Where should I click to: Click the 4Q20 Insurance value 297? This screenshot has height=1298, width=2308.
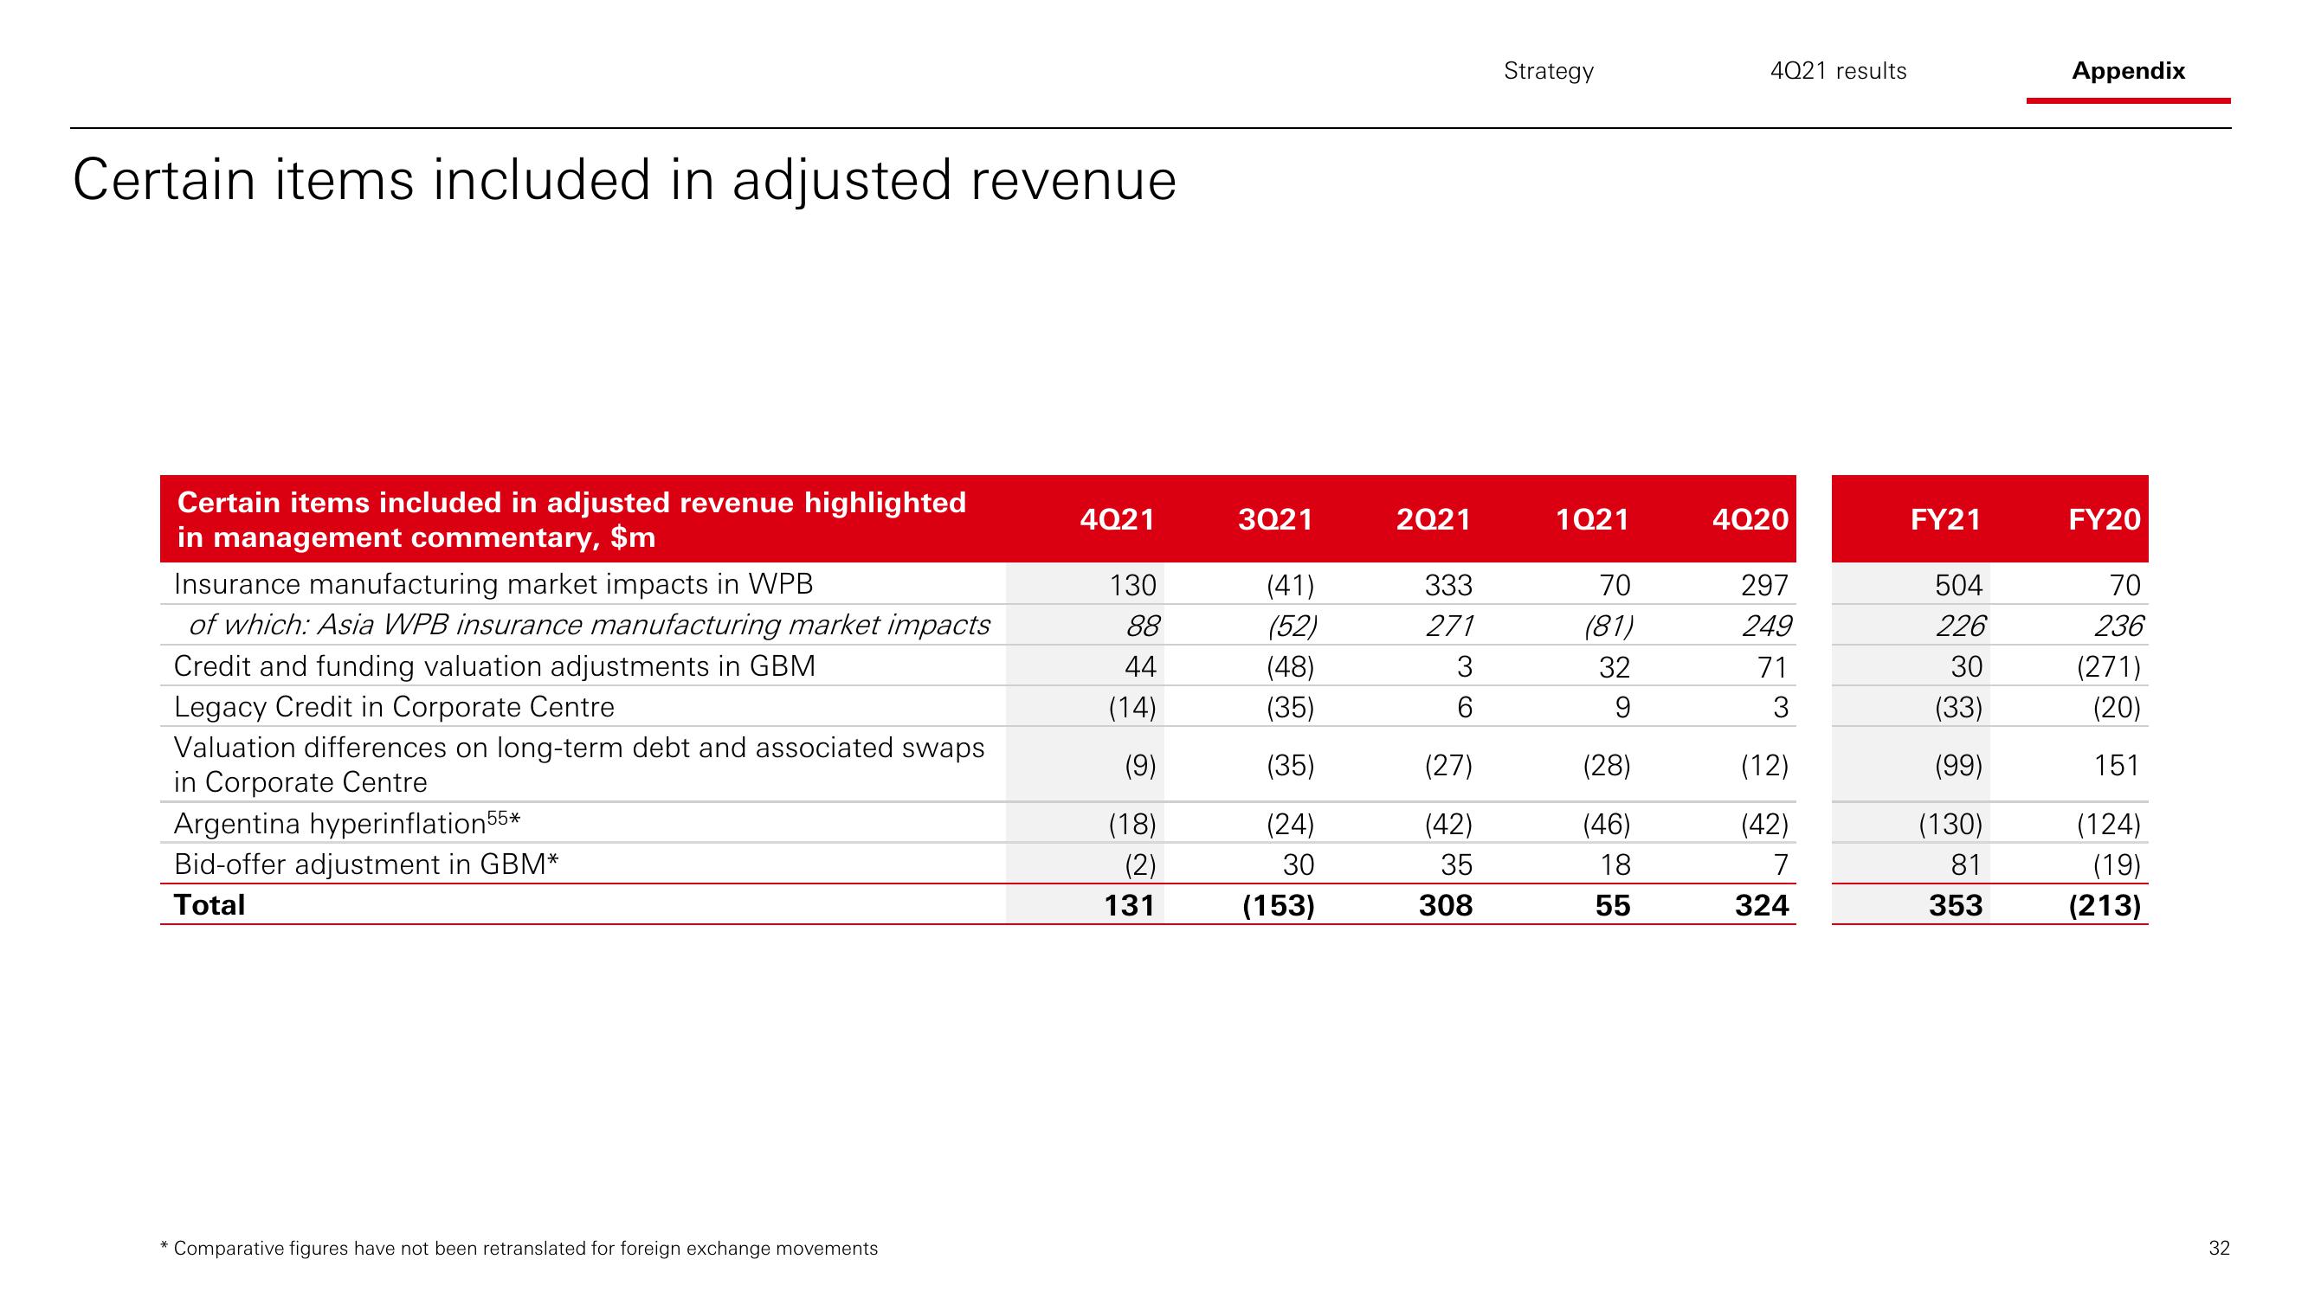pos(1764,585)
